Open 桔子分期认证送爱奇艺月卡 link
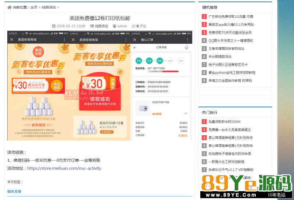294x200 pixels. tap(228, 65)
